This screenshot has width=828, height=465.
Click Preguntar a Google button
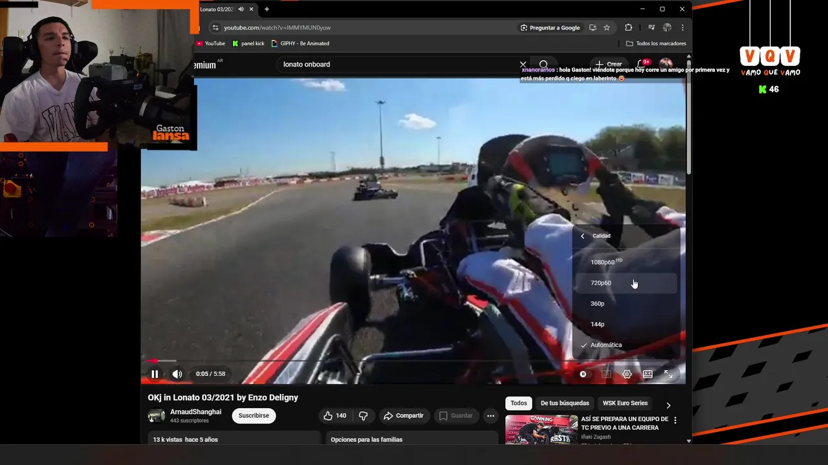[550, 28]
